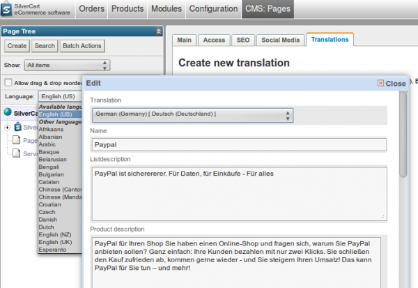Image resolution: width=418 pixels, height=288 pixels.
Task: Click the Search button in Page Tree
Action: pos(45,46)
